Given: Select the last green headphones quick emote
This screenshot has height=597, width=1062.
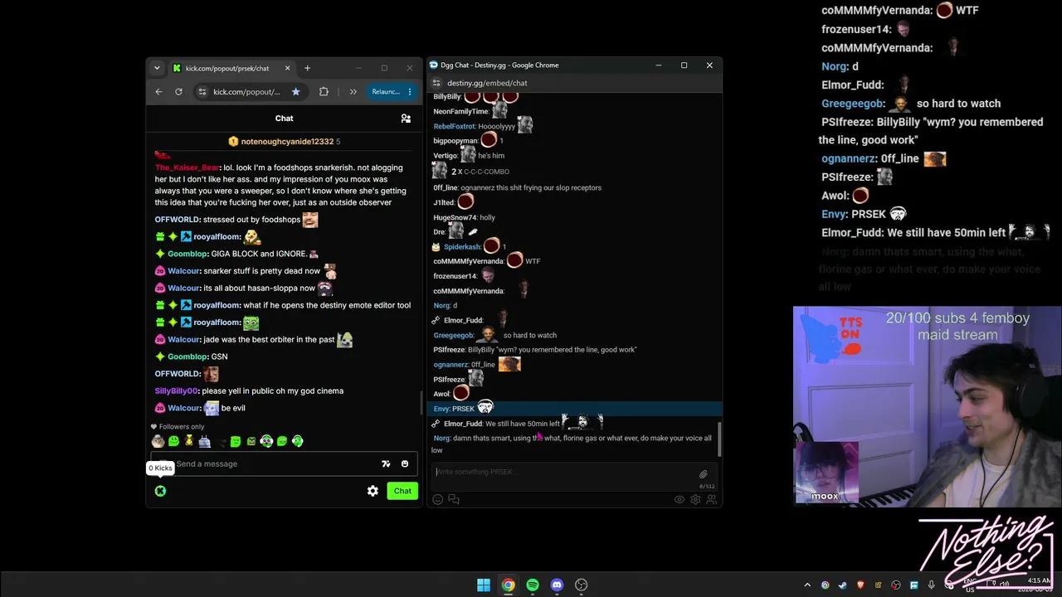Looking at the screenshot, I should pyautogui.click(x=297, y=441).
